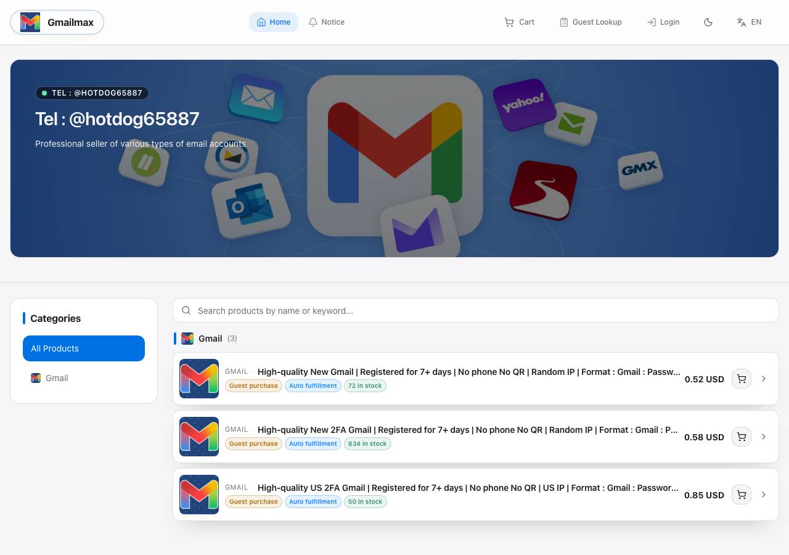This screenshot has width=789, height=555.
Task: Click the product search field
Action: [476, 310]
